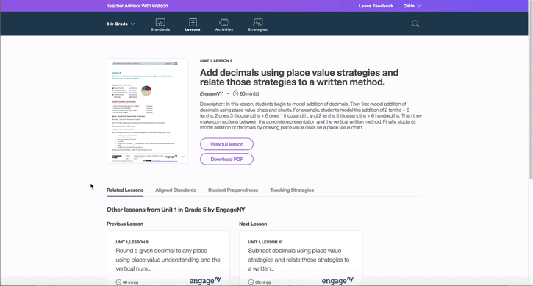This screenshot has width=533, height=286.
Task: Click the Download PDF button
Action: tap(226, 159)
